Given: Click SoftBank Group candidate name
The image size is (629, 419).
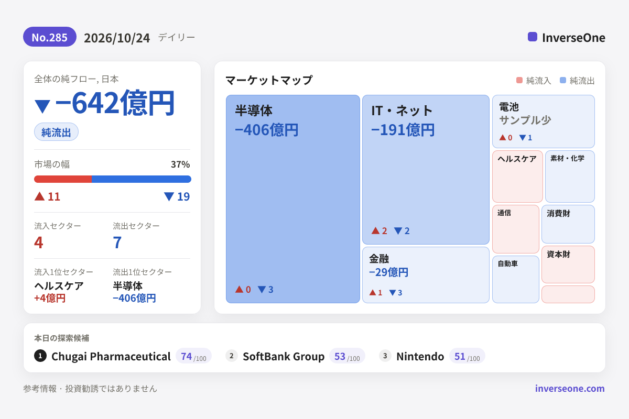Looking at the screenshot, I should tap(284, 357).
